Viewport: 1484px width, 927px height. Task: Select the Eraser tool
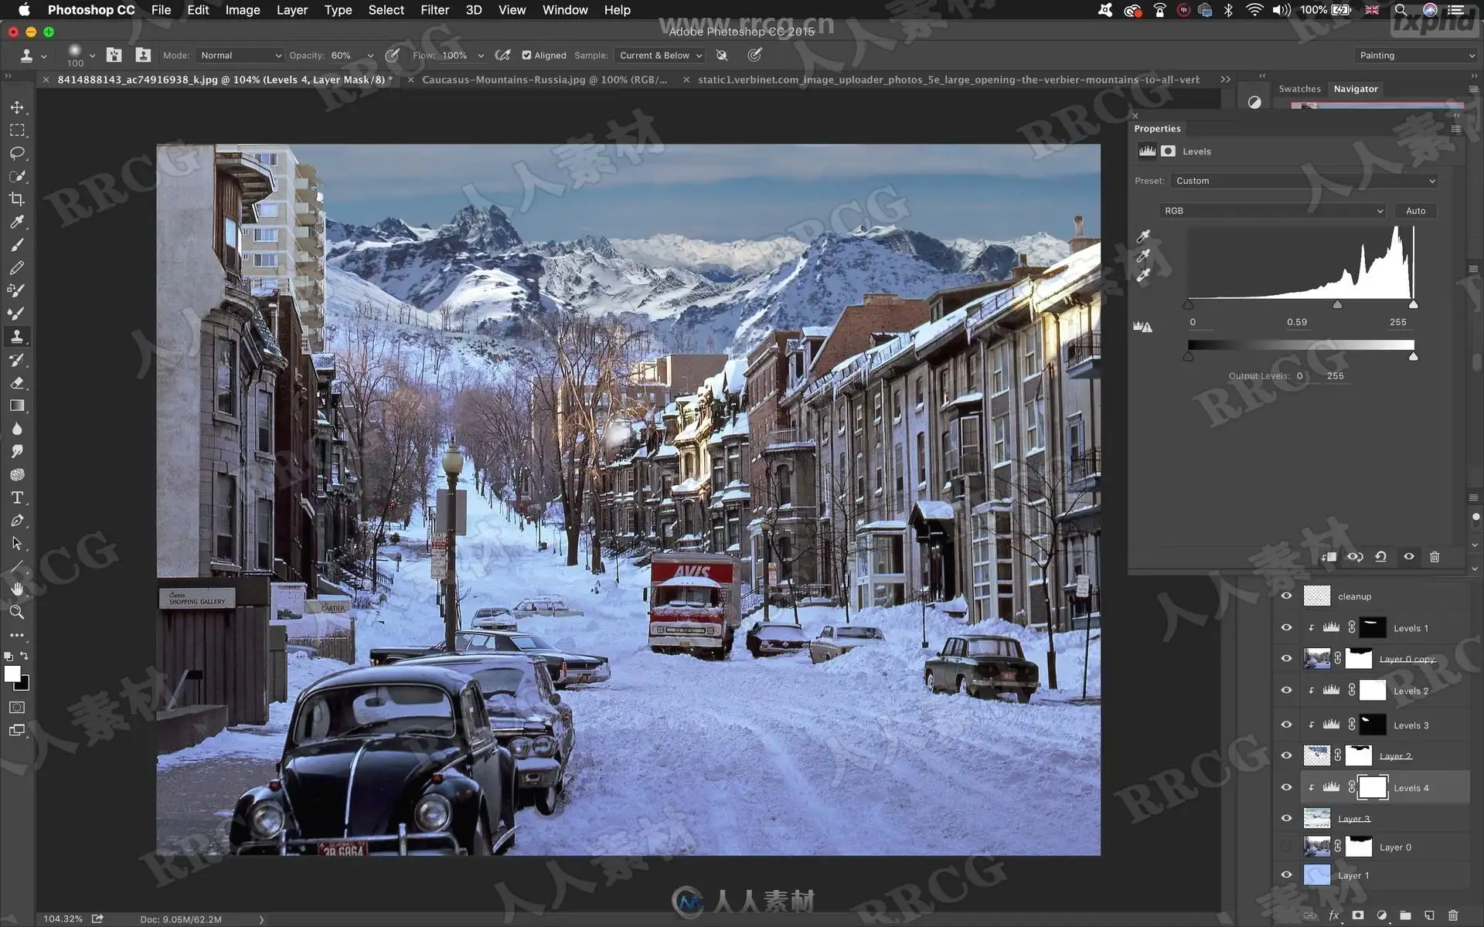point(17,383)
